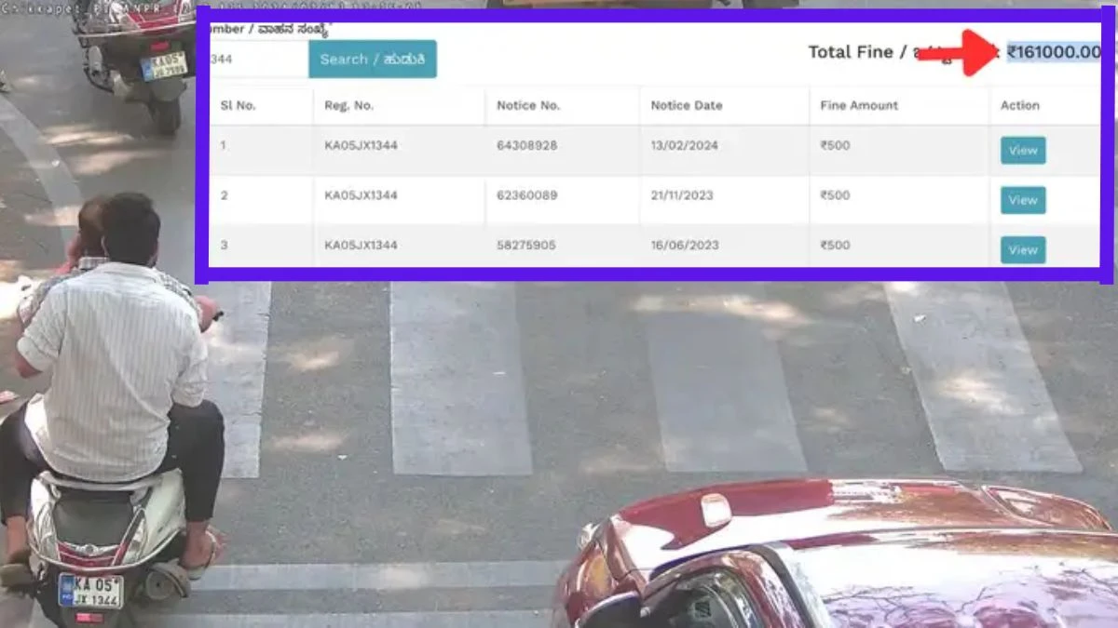View notice 64308928 details
This screenshot has width=1118, height=628.
pyautogui.click(x=1023, y=151)
